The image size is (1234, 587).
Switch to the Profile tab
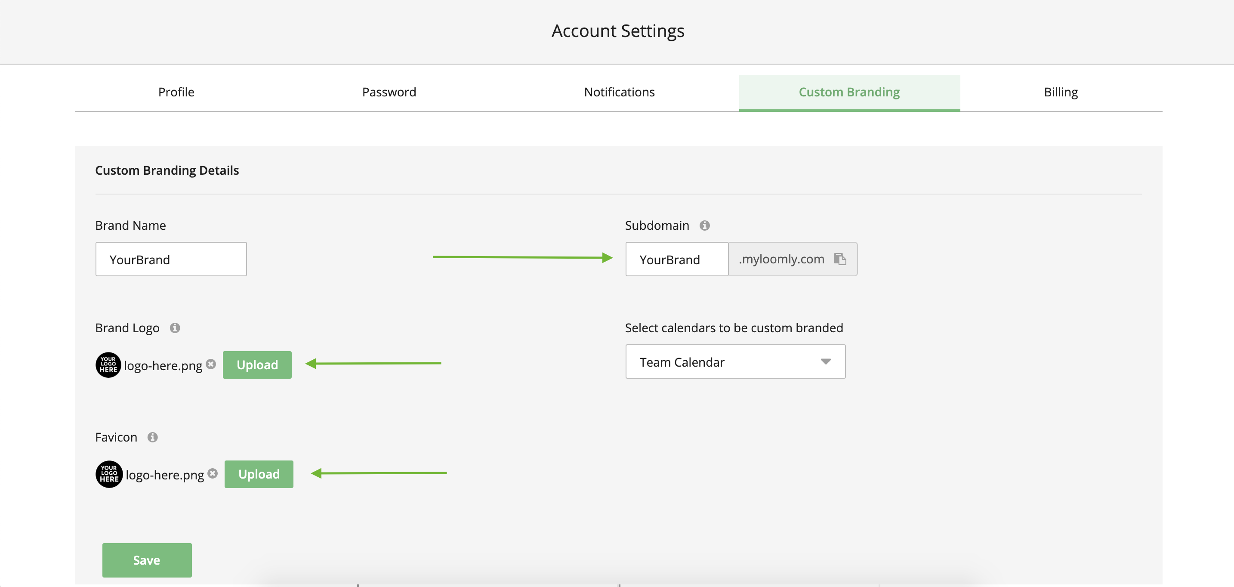tap(176, 92)
